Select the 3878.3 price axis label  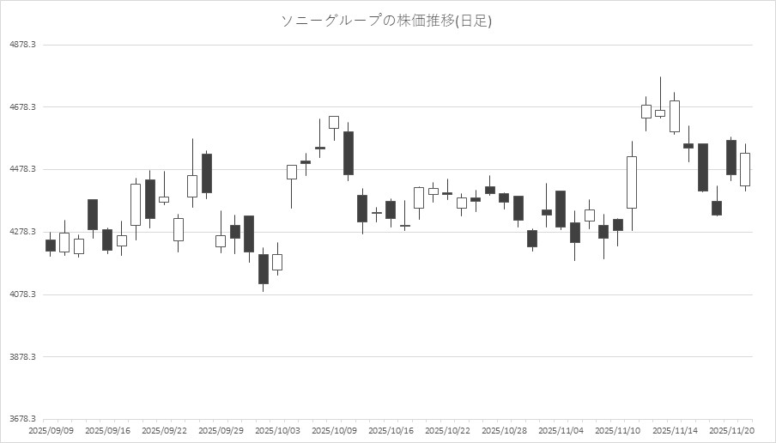[x=21, y=357]
